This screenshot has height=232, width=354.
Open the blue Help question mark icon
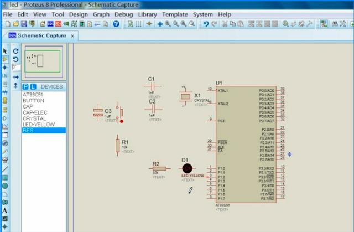click(116, 24)
